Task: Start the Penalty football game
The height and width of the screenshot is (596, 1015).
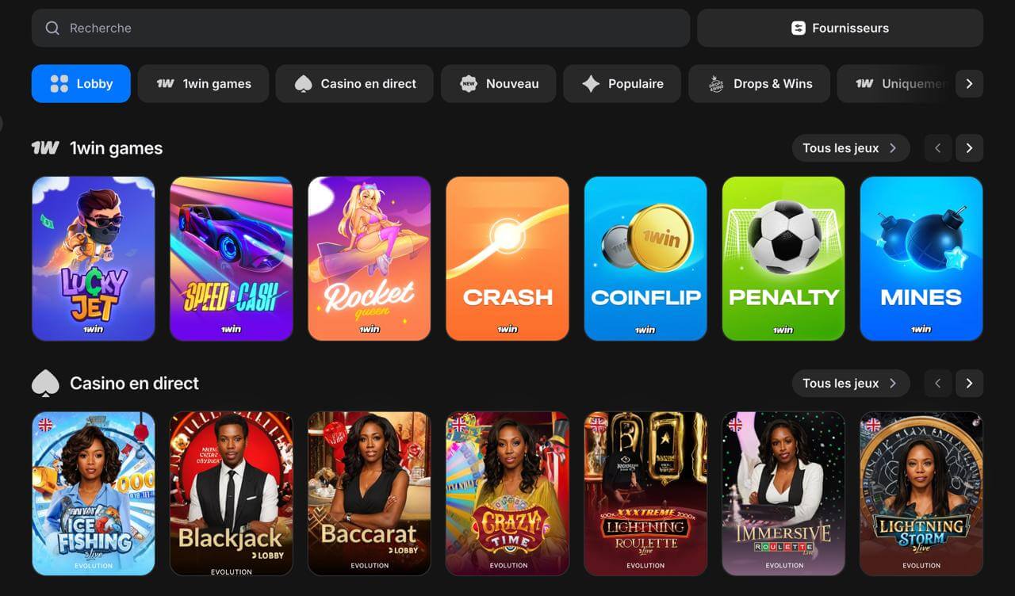Action: (783, 258)
